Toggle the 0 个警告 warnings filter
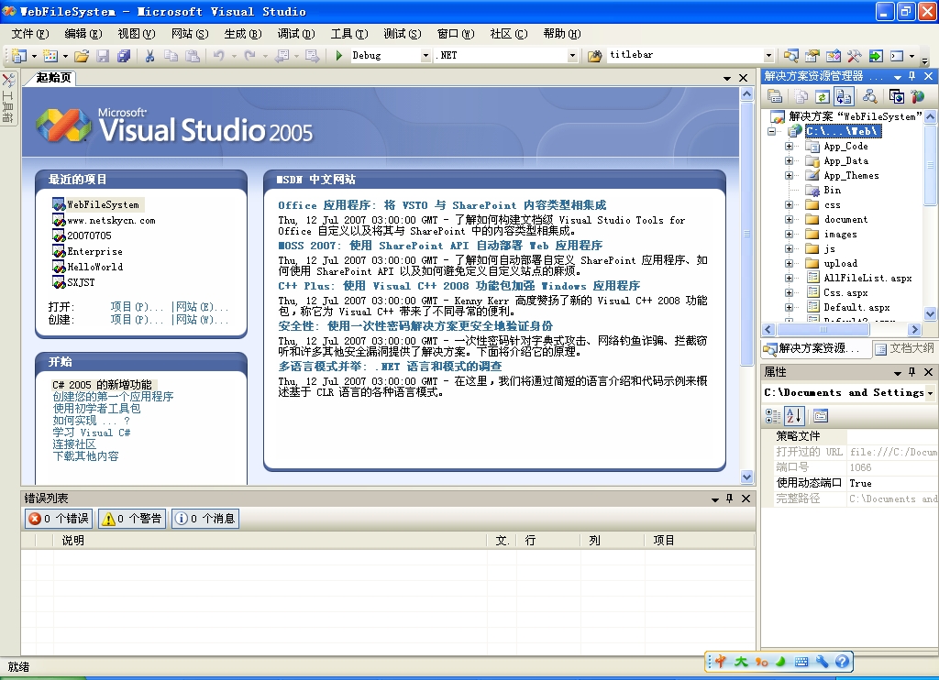The width and height of the screenshot is (939, 680). pos(132,519)
